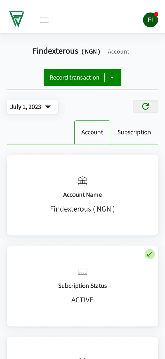This screenshot has height=359, width=165.
Task: Click the caret next to July 1, 2023
Action: click(48, 107)
